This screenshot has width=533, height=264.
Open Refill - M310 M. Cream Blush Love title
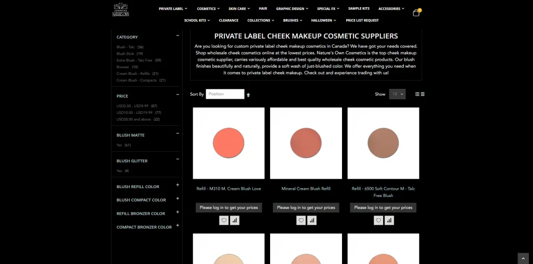click(x=229, y=189)
